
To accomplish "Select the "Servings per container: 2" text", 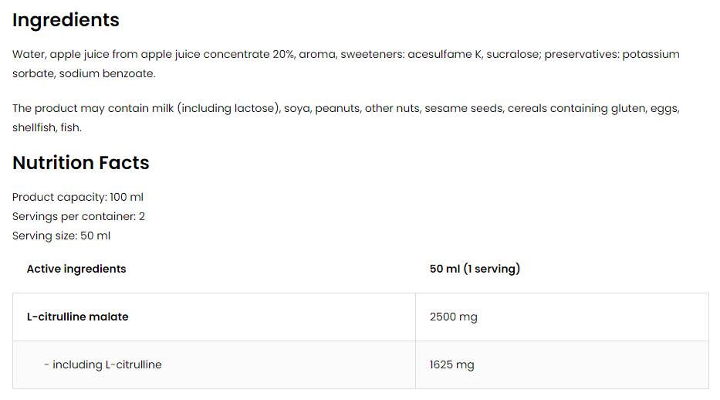I will [79, 216].
